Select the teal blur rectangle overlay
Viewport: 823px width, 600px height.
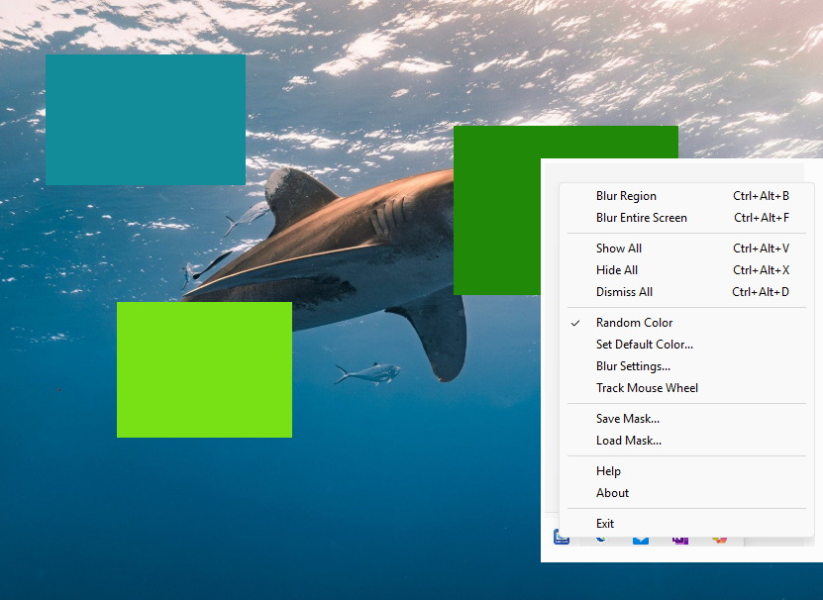(145, 119)
